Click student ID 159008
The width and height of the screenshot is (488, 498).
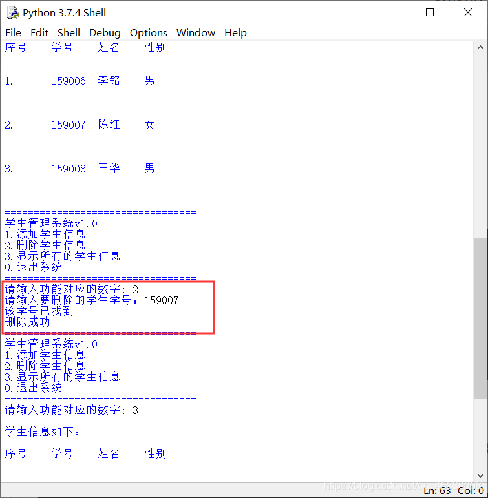[x=69, y=169]
